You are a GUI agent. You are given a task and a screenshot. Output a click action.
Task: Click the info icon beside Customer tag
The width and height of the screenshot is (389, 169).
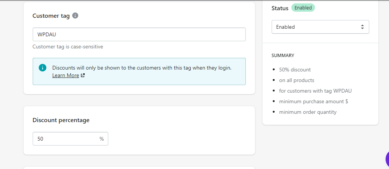click(x=75, y=16)
